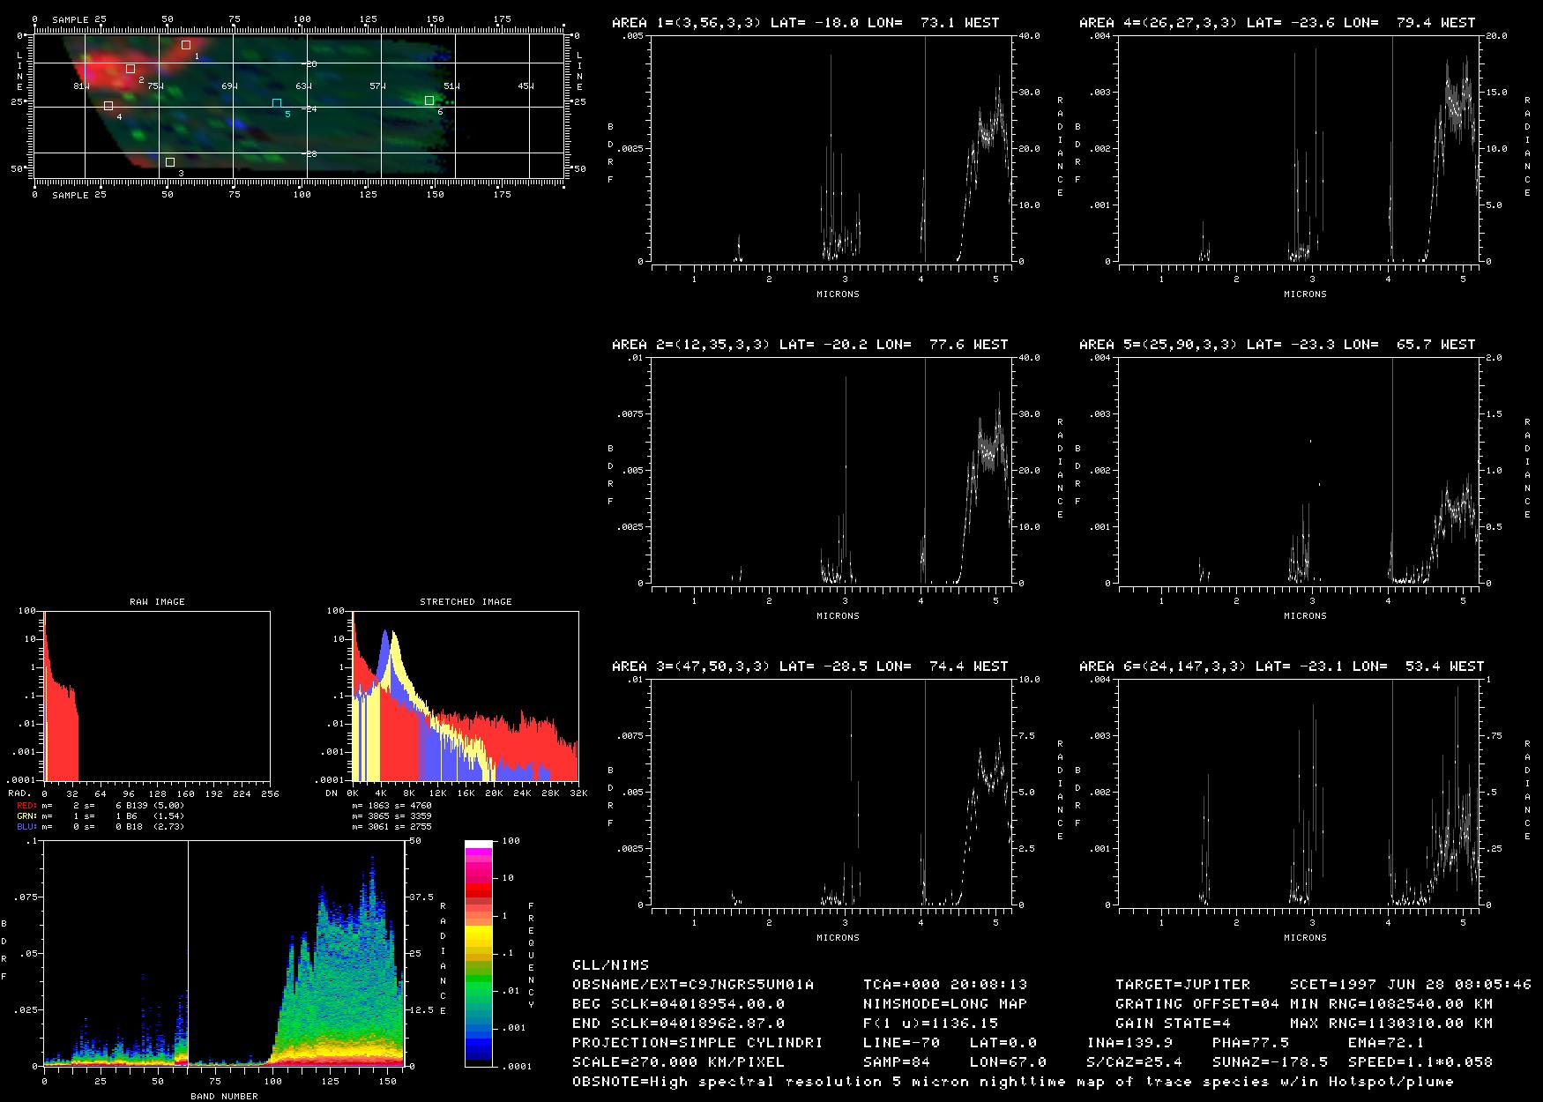Select the Area 2 marker box on map

(x=130, y=69)
